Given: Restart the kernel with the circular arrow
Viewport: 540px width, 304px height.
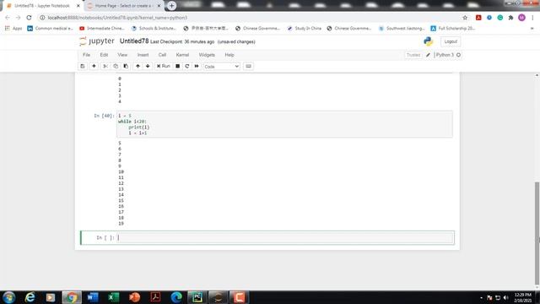Looking at the screenshot, I should tap(187, 66).
